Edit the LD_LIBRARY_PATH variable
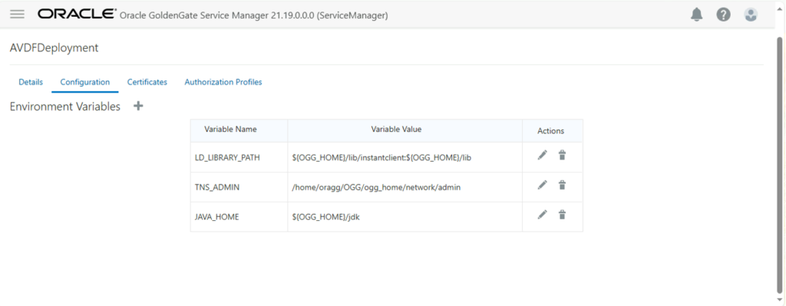786x306 pixels. pyautogui.click(x=542, y=155)
